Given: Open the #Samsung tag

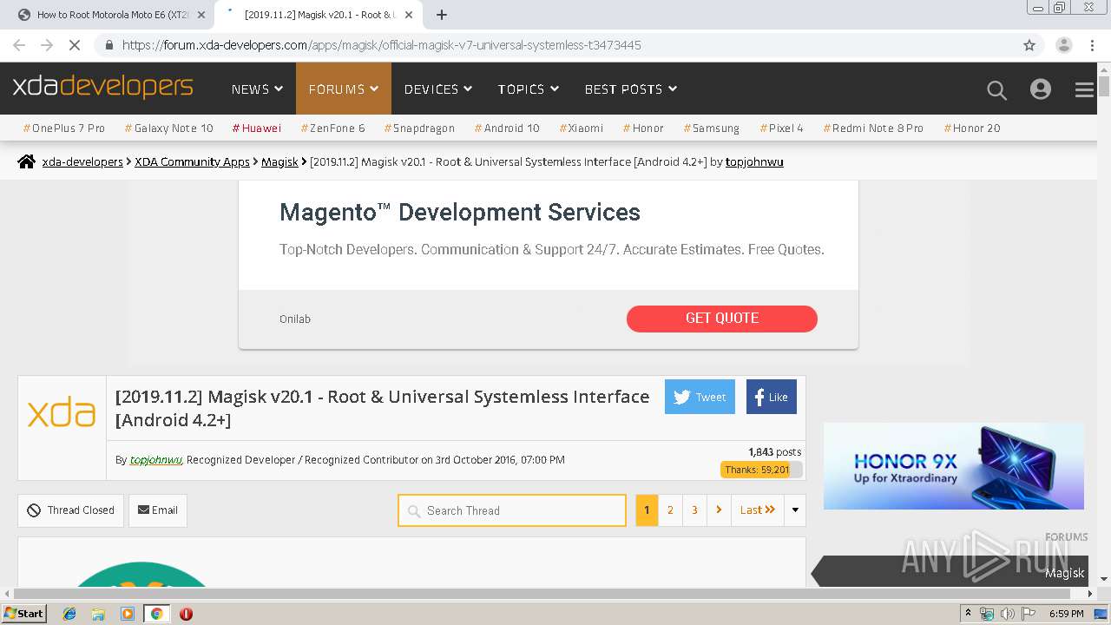Looking at the screenshot, I should coord(712,128).
